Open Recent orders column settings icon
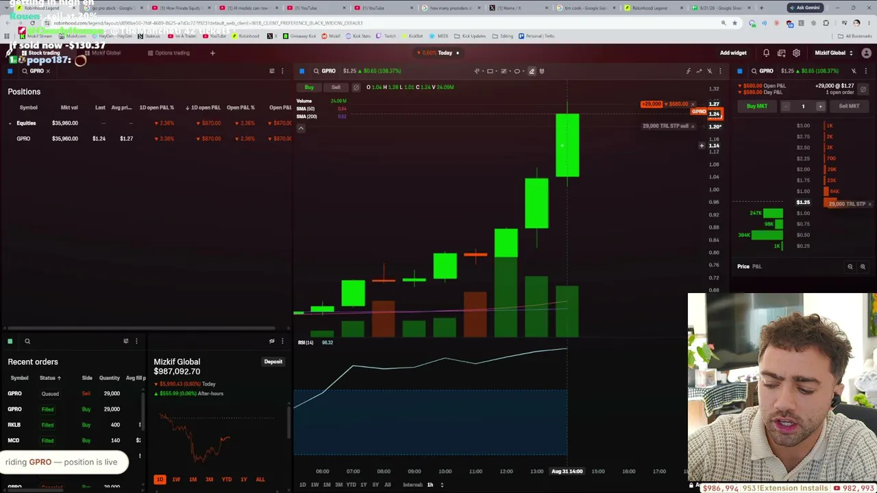Image resolution: width=877 pixels, height=493 pixels. point(126,341)
